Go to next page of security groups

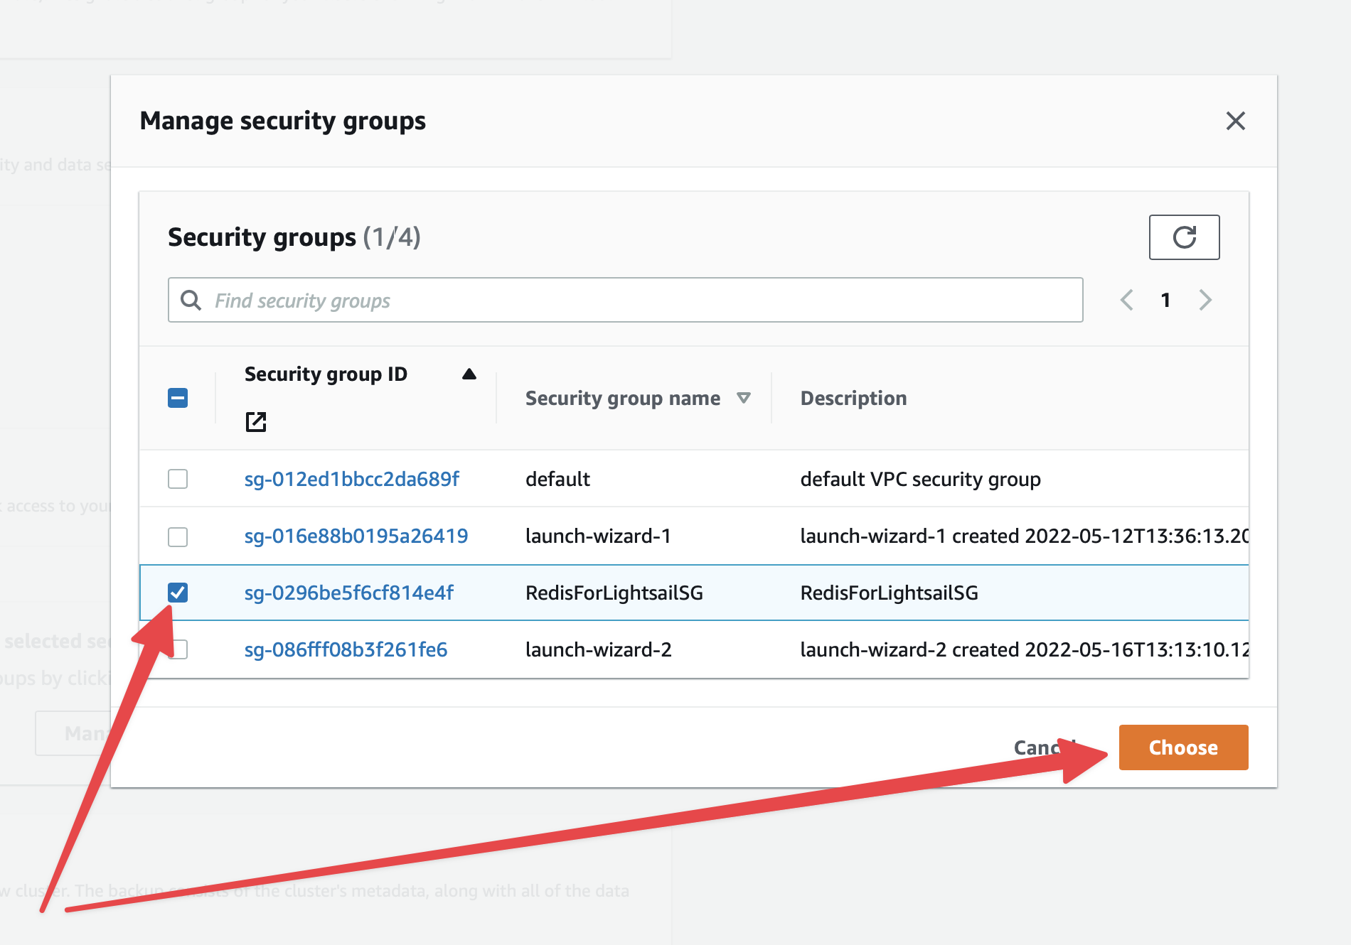click(1205, 300)
